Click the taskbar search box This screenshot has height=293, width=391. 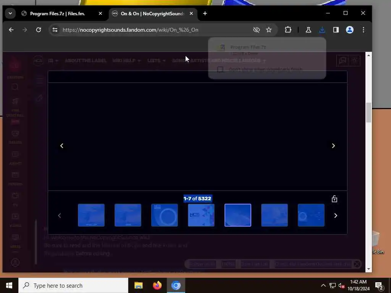click(73, 285)
